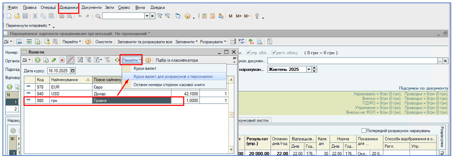
Task: Click the Дт/Кт postings icon
Action: (251, 42)
